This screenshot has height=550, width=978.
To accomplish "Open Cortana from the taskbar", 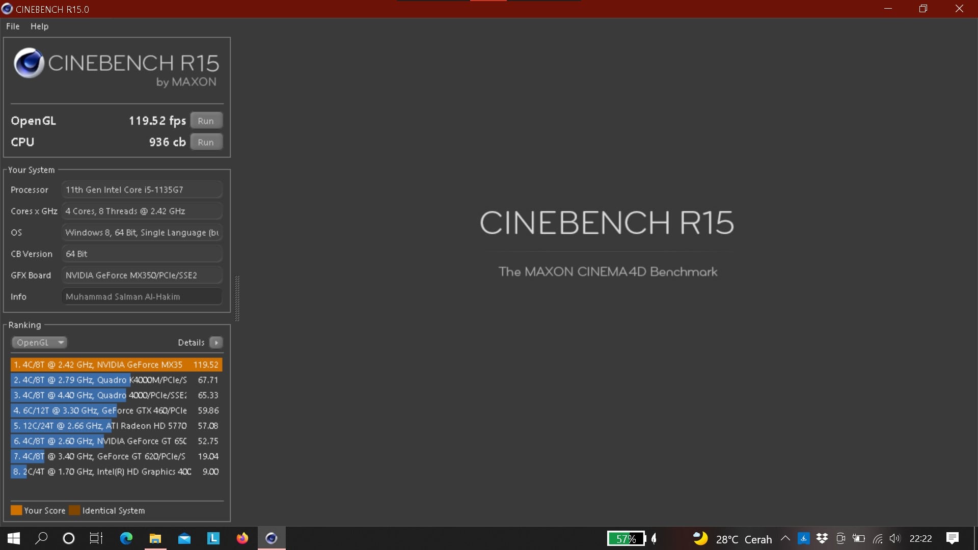I will click(x=68, y=538).
